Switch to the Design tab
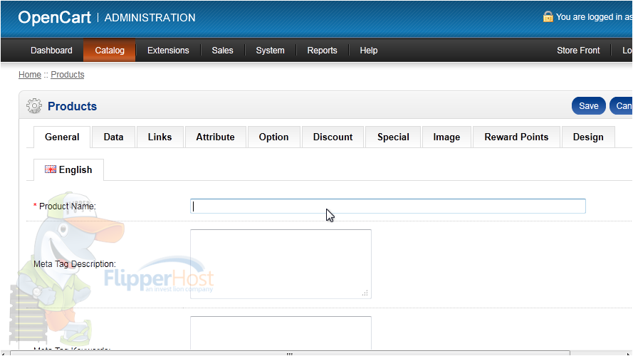This screenshot has width=633, height=356. pyautogui.click(x=588, y=137)
